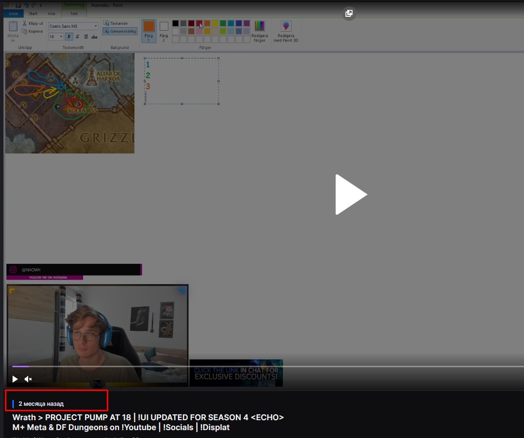Click the video pop-out icon
This screenshot has height=438, width=524.
tap(349, 13)
